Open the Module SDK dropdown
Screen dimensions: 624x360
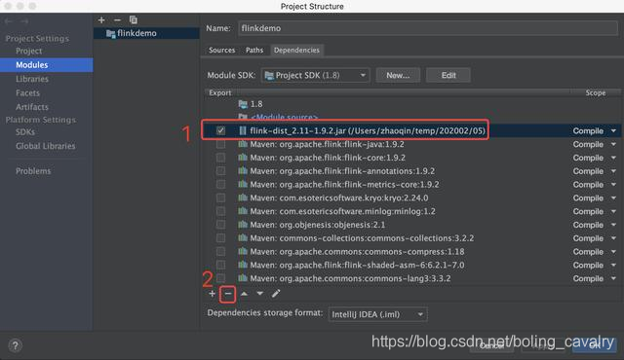(315, 75)
